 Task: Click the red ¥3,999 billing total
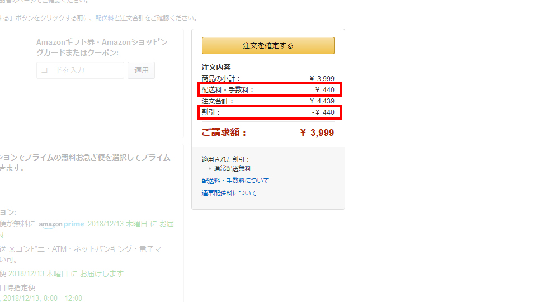tap(317, 133)
